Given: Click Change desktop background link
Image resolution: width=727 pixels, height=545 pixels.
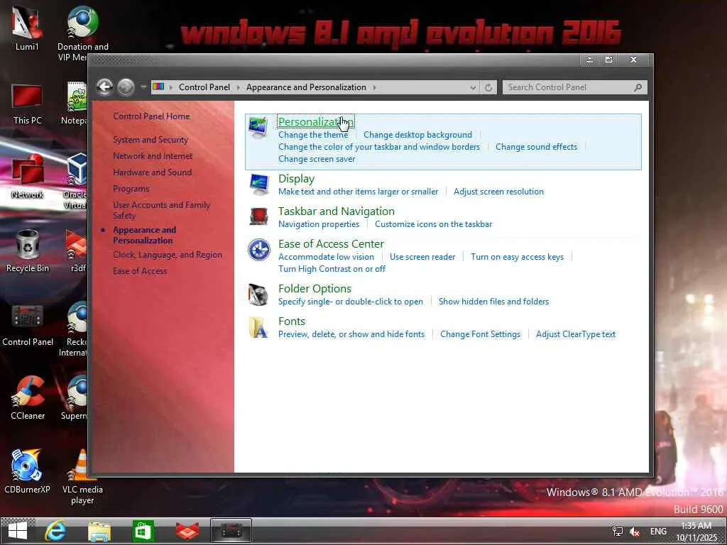Looking at the screenshot, I should click(417, 134).
